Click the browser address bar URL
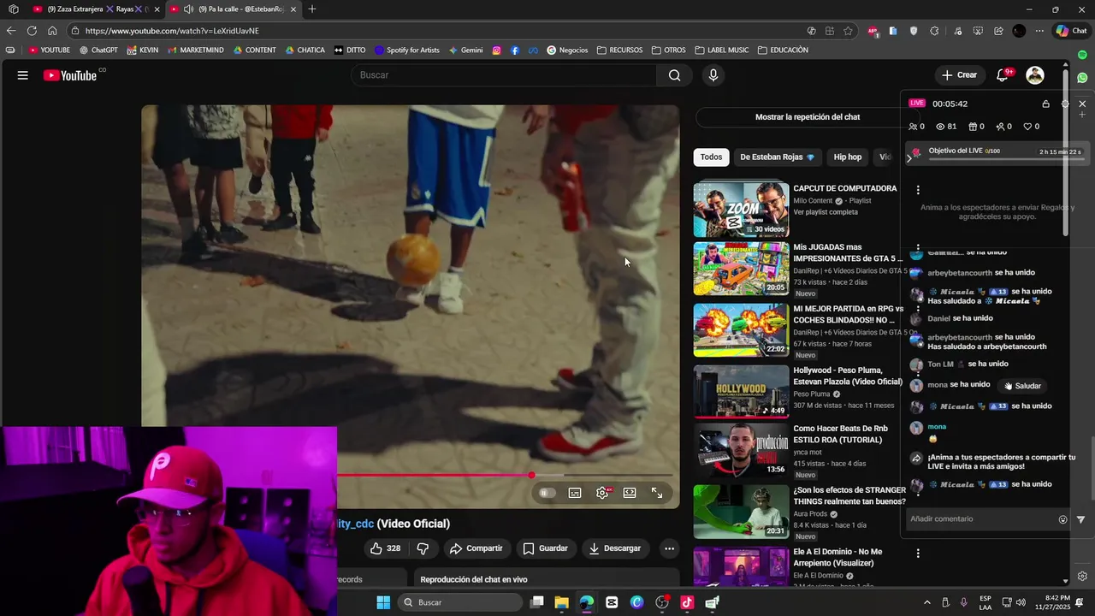 [171, 31]
